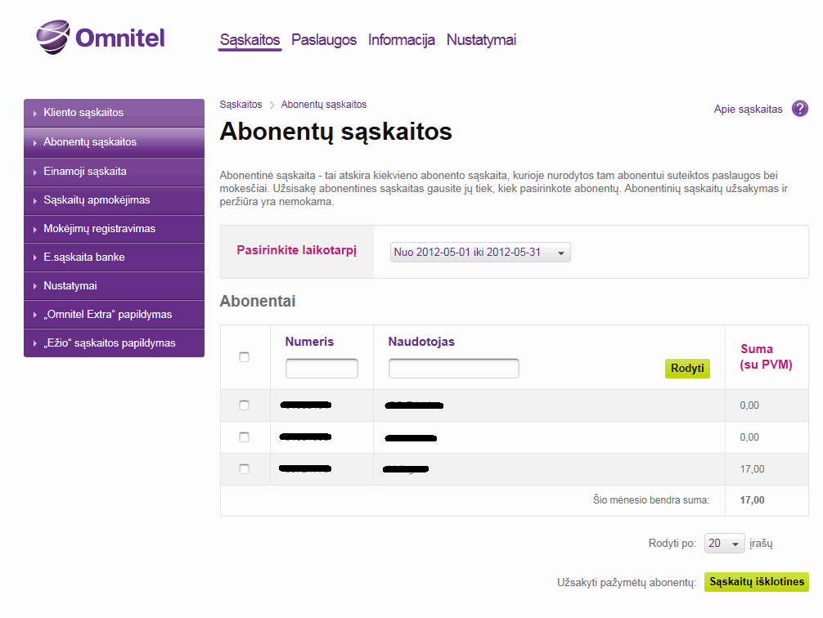Click the Suma (su PVM) column header
Viewport: 823px width, 618px height.
(x=766, y=356)
